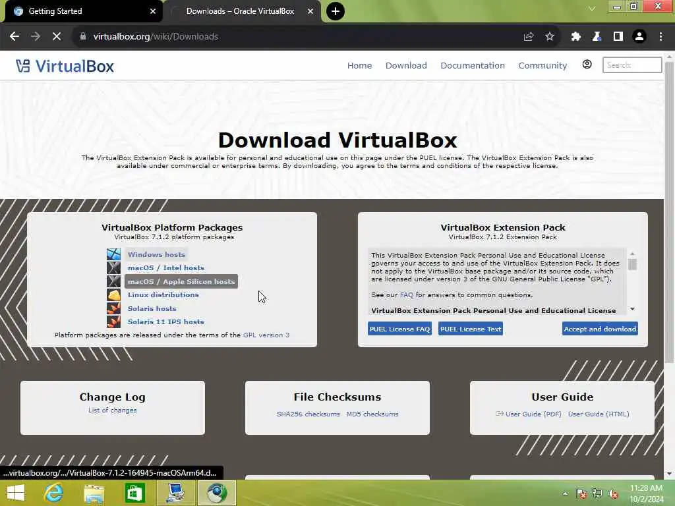Click the tab search chevron

click(x=592, y=9)
